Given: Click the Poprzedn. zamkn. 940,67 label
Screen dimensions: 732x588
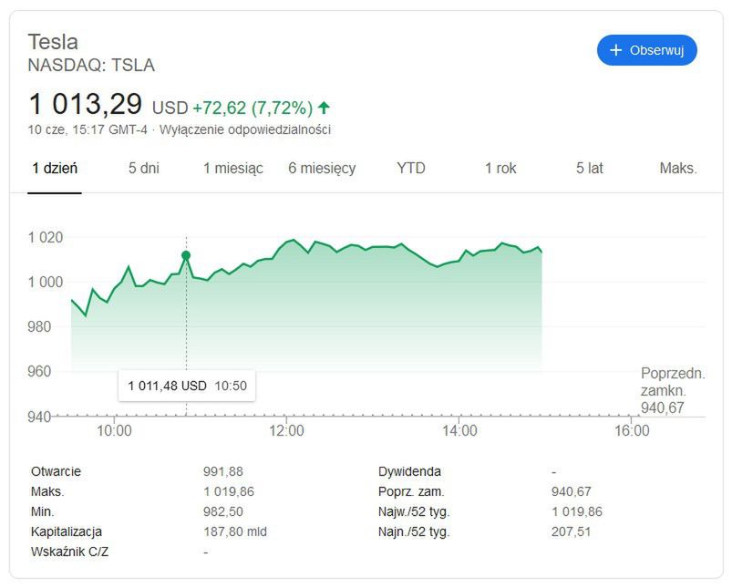Looking at the screenshot, I should pos(673,390).
